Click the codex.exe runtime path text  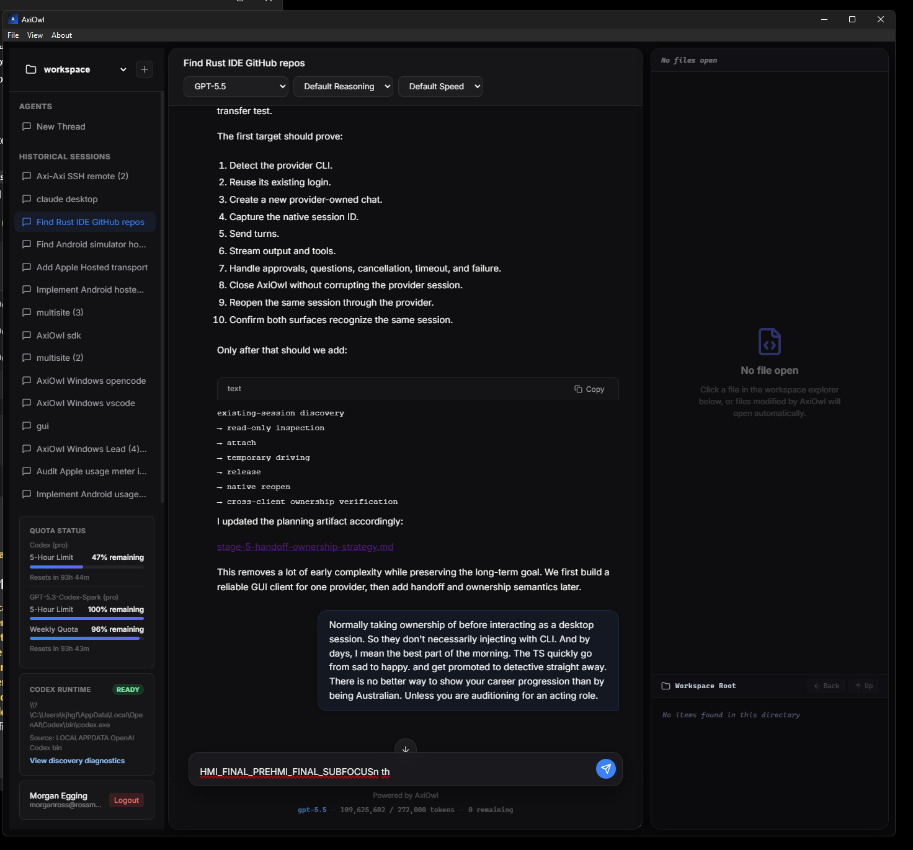pyautogui.click(x=86, y=715)
